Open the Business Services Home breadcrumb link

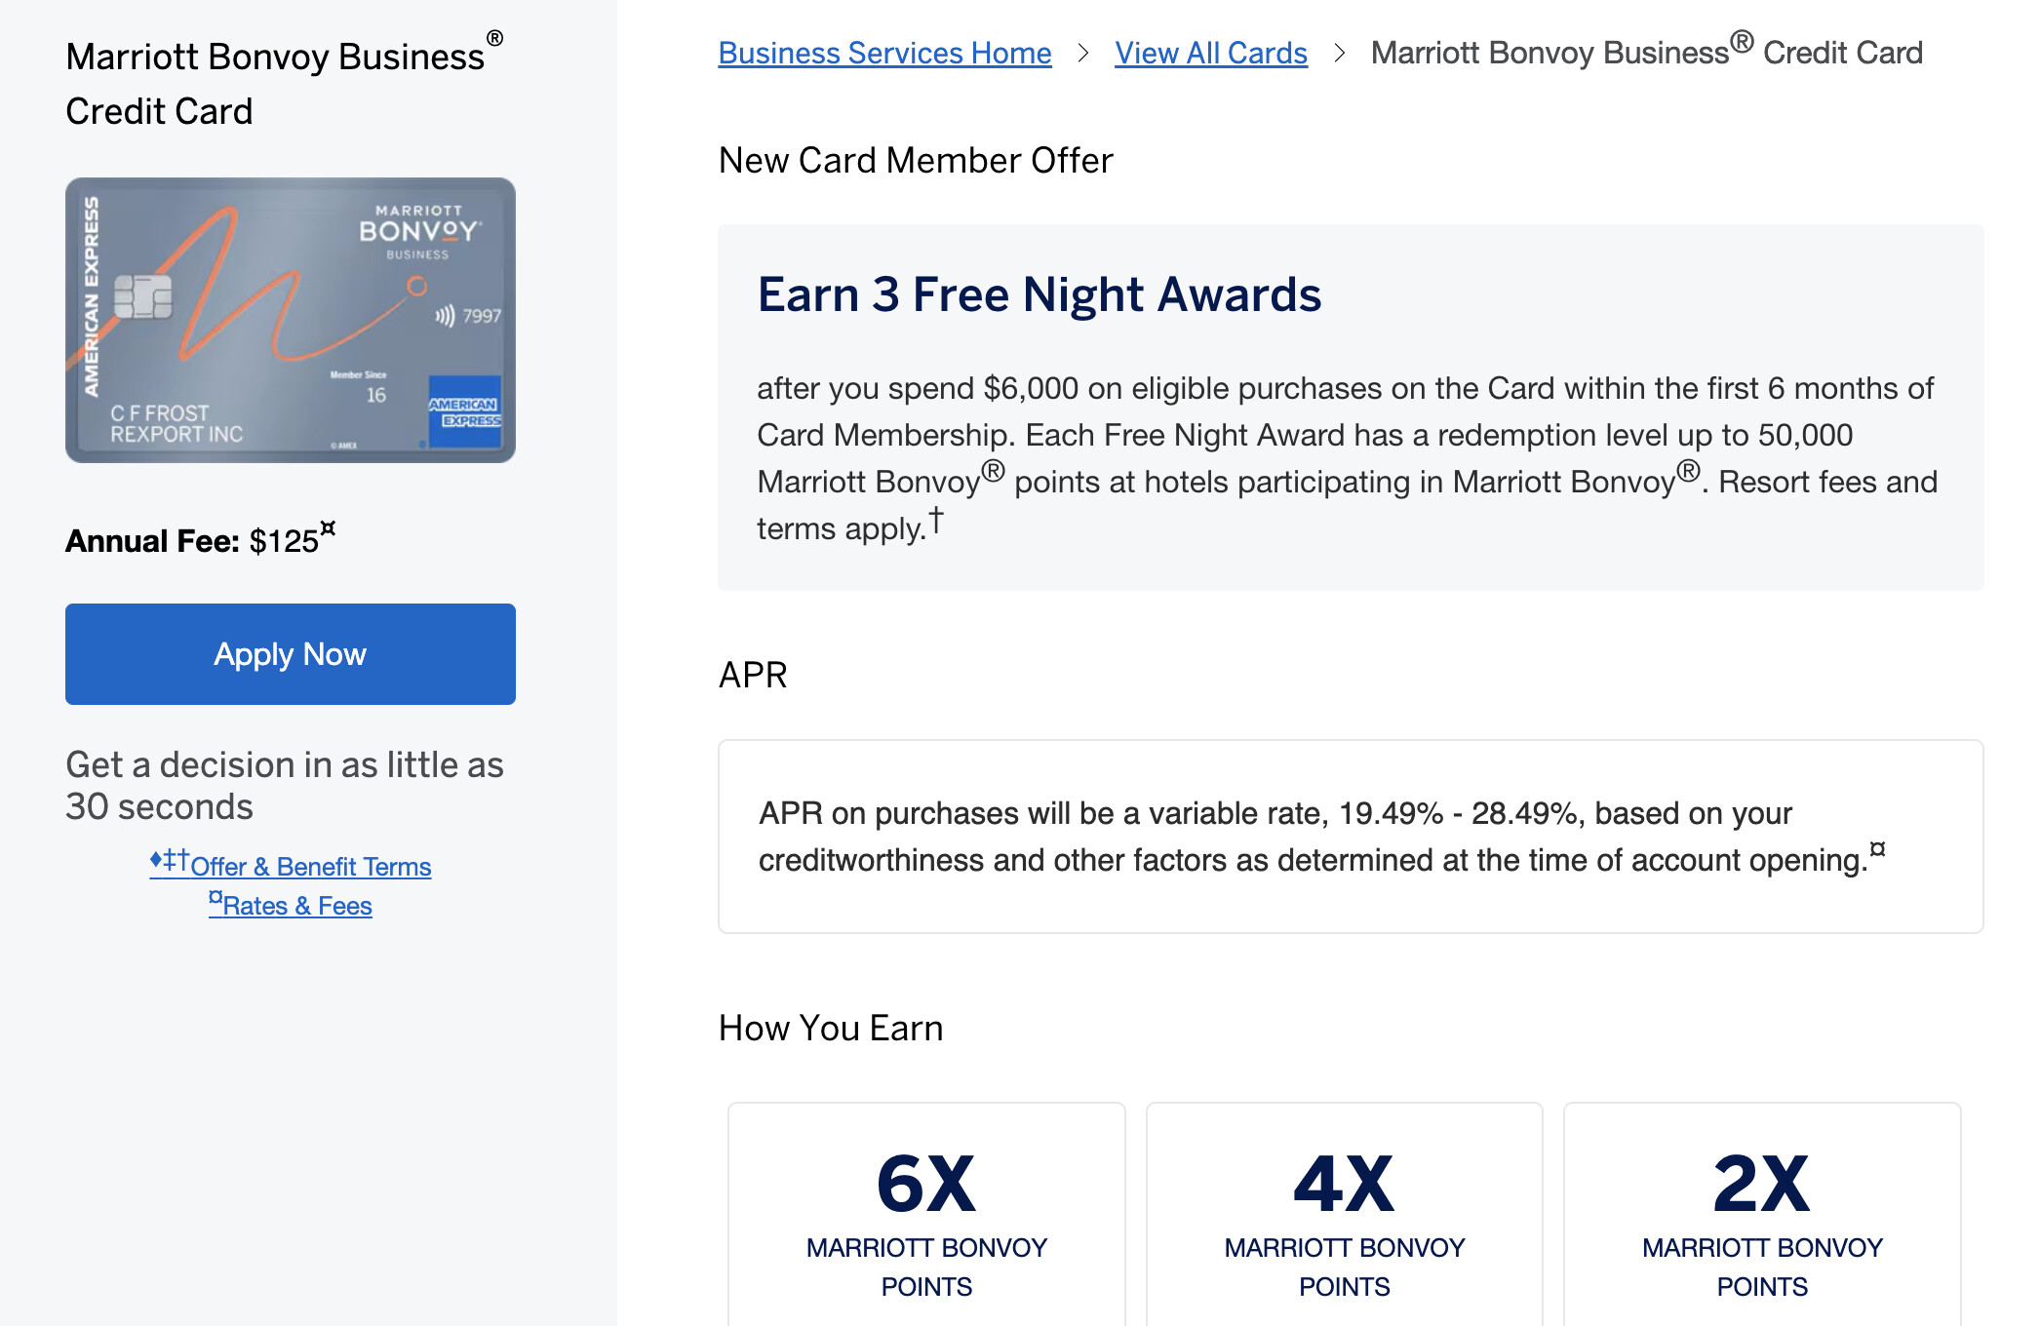[884, 53]
